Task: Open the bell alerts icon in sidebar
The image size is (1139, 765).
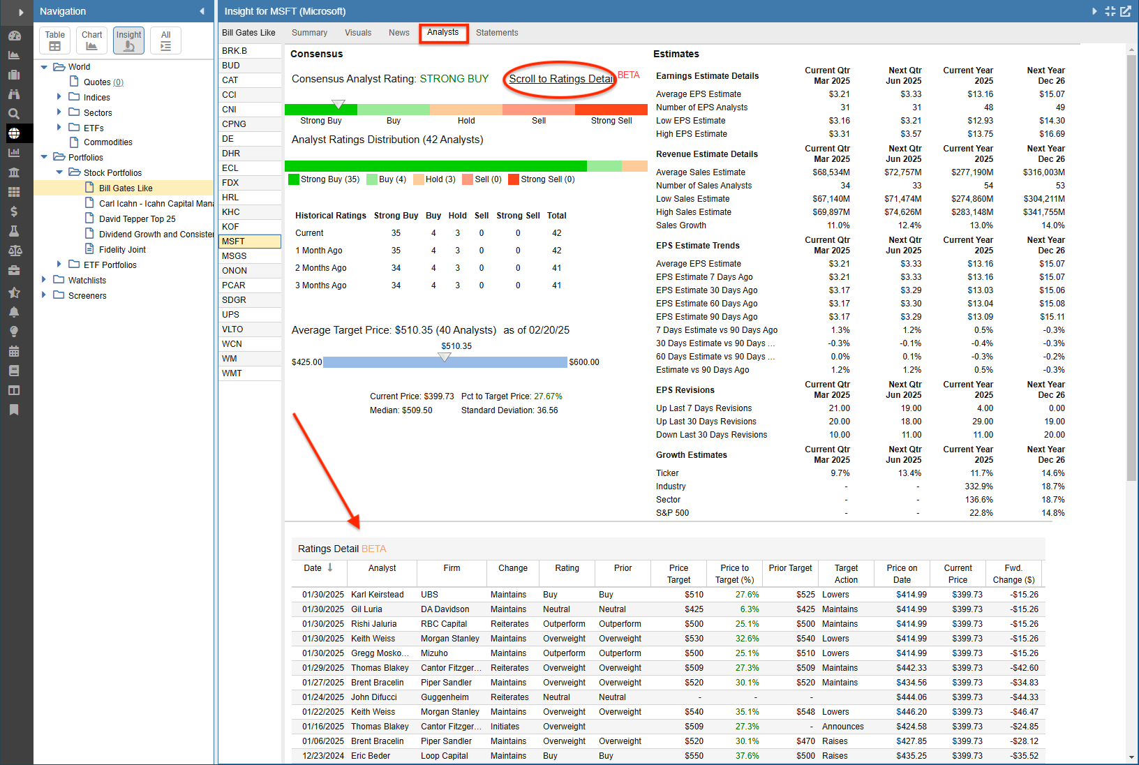Action: [x=14, y=312]
